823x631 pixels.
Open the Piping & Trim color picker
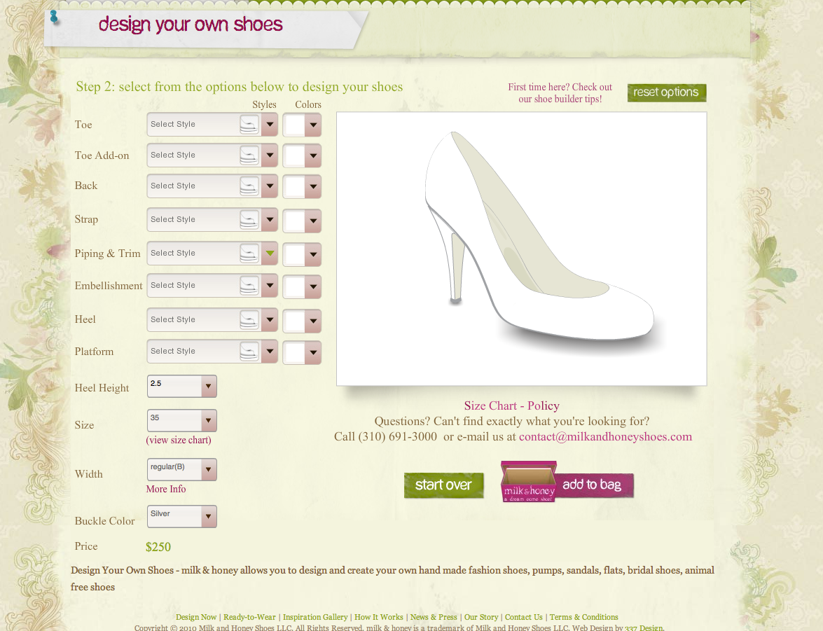pyautogui.click(x=302, y=255)
